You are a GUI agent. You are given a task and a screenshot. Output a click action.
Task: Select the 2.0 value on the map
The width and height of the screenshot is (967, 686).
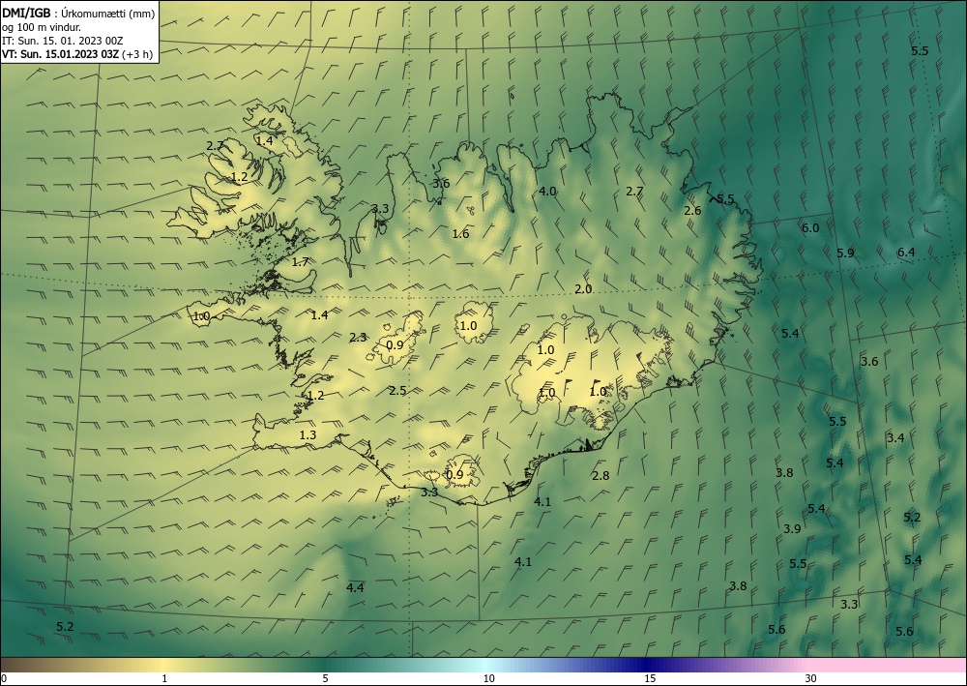[x=583, y=288]
